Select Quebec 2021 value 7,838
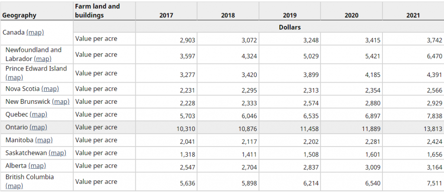444x192 pixels. pyautogui.click(x=434, y=116)
